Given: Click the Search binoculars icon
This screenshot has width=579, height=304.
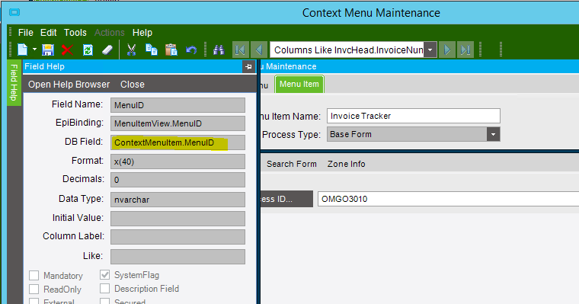Looking at the screenshot, I should coord(219,50).
